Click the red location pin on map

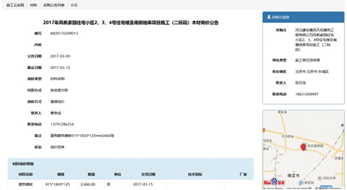[x=304, y=147]
